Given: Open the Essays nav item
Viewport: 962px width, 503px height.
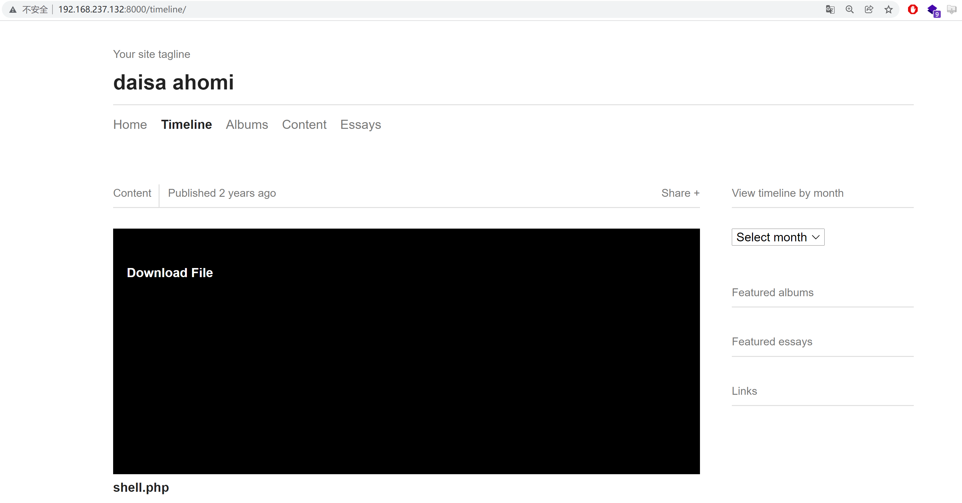Looking at the screenshot, I should tap(360, 125).
